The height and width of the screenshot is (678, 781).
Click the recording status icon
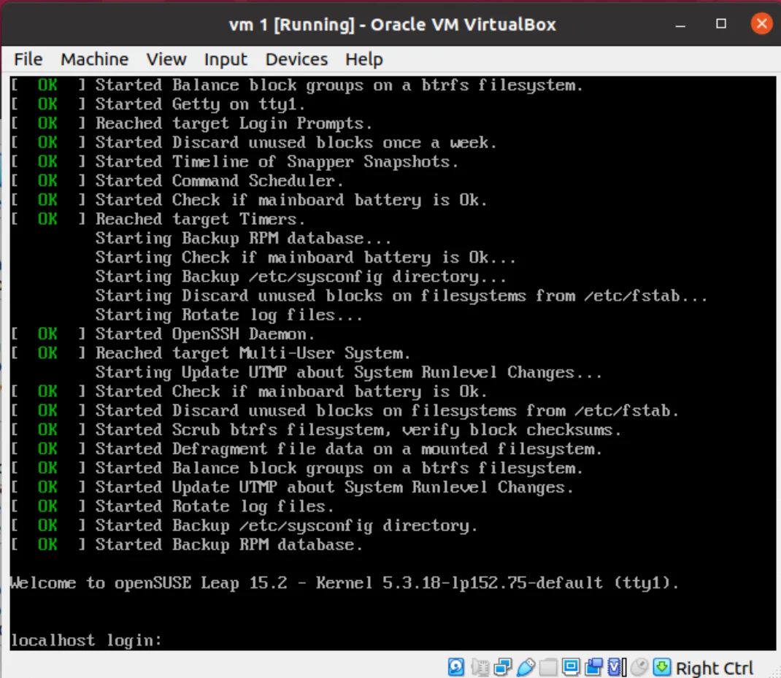point(593,667)
